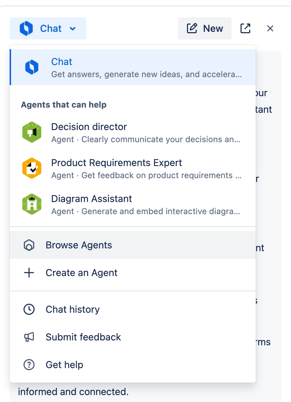Close the chat panel
The width and height of the screenshot is (291, 402).
pos(270,28)
